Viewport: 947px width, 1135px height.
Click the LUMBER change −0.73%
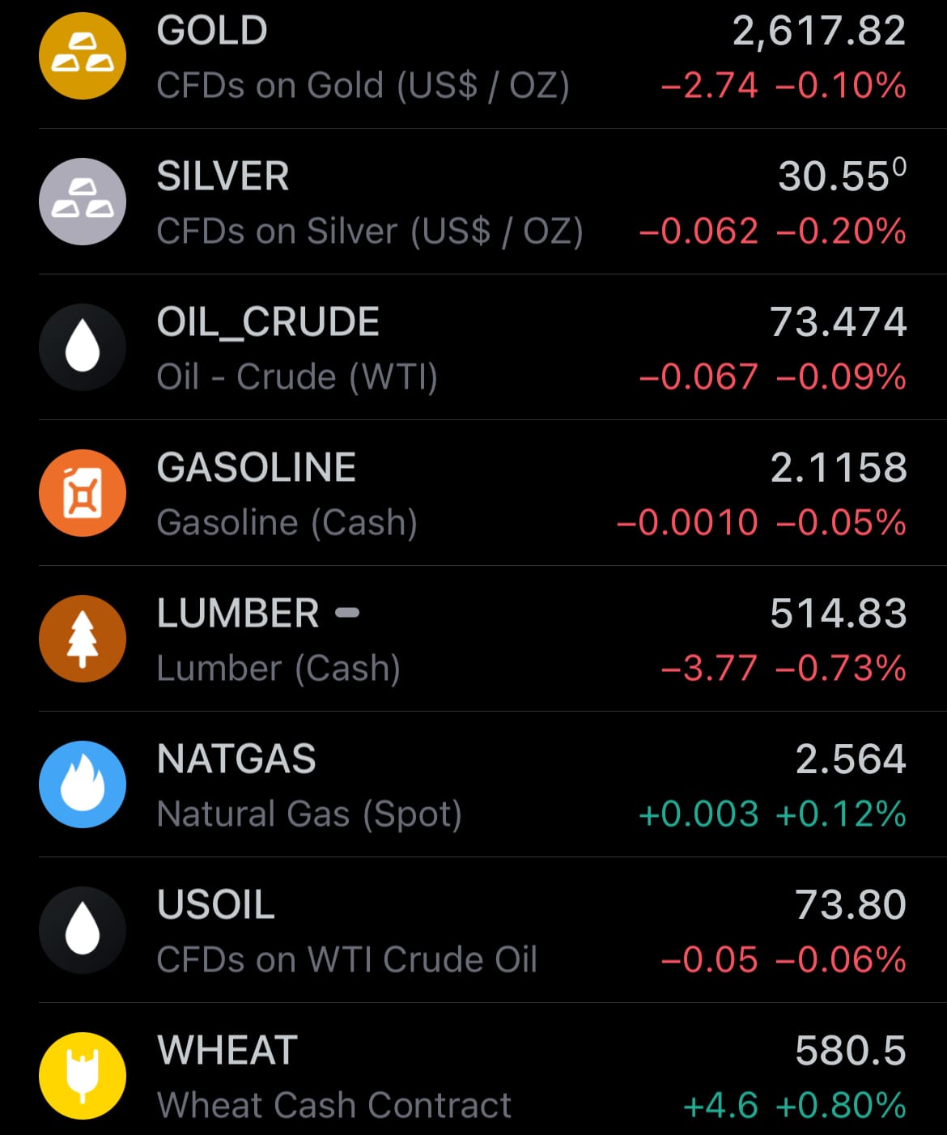[840, 669]
